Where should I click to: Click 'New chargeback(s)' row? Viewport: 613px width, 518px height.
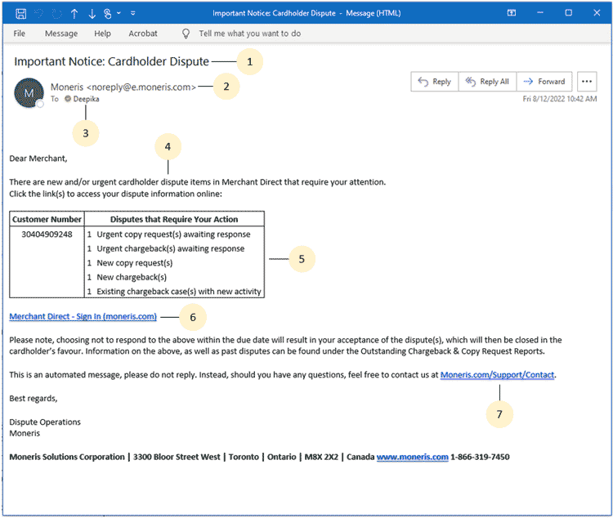click(132, 277)
